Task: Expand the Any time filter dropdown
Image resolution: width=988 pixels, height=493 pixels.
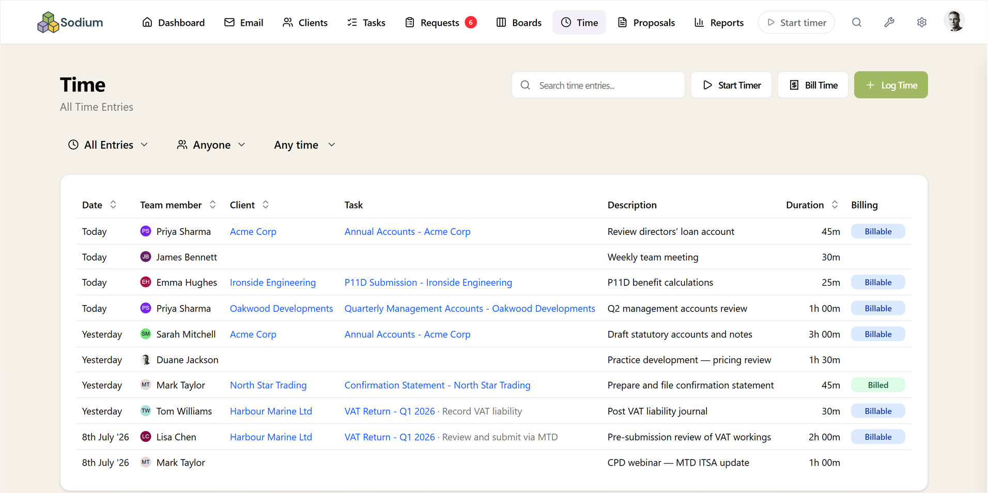Action: [x=305, y=145]
